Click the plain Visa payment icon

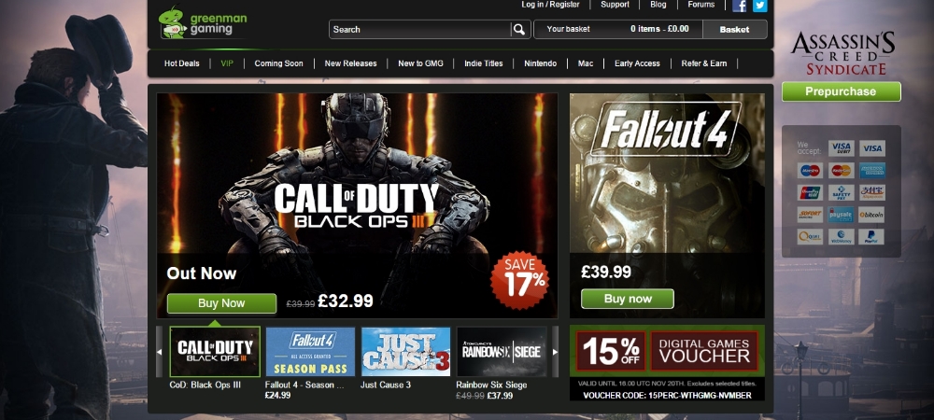(872, 148)
